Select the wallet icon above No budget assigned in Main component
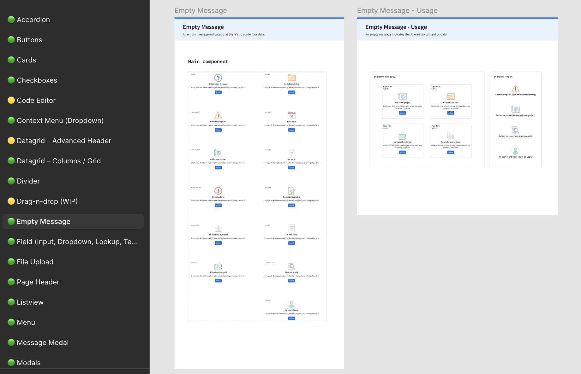The height and width of the screenshot is (374, 581). (x=218, y=266)
